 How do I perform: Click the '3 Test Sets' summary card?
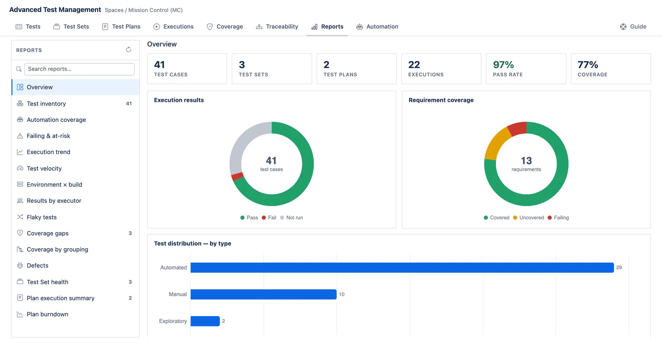click(272, 69)
